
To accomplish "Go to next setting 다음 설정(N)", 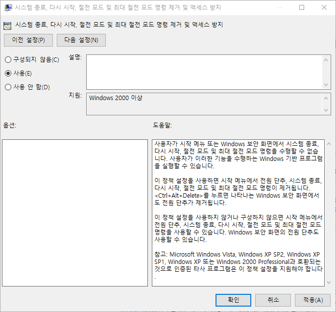I will click(x=81, y=40).
